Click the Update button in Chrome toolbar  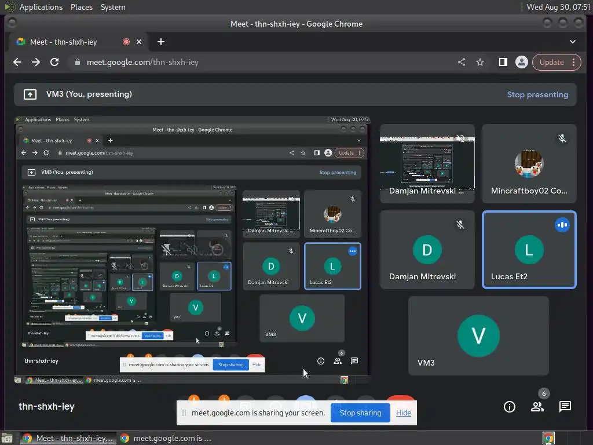click(x=551, y=62)
